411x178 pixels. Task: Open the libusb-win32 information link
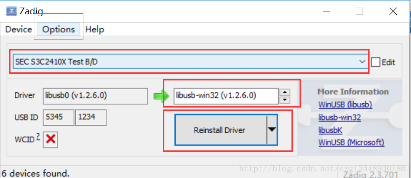pos(340,117)
